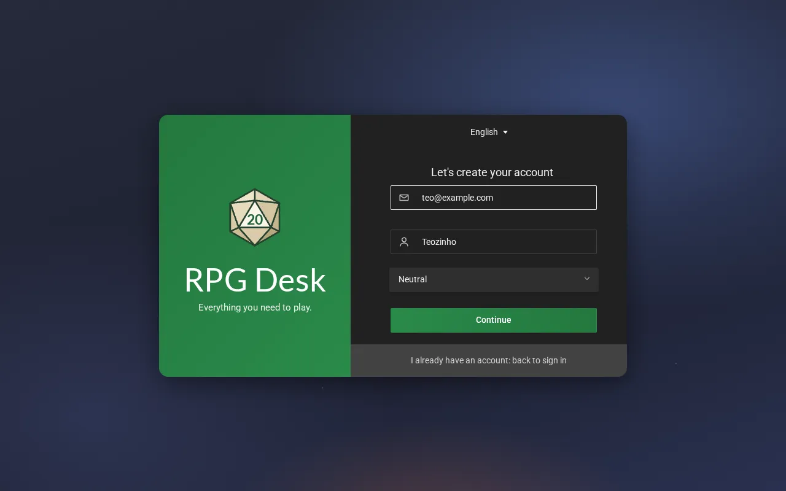
Task: Click the Let's create your account heading
Action: click(x=492, y=172)
